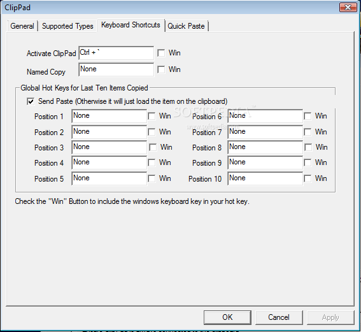Check the Win box for Position 1
Screen dimensions: 361x332
pyautogui.click(x=152, y=116)
